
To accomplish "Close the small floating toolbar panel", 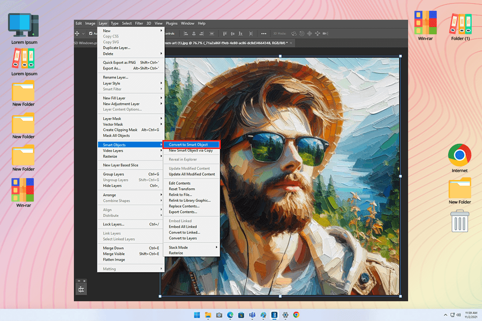I will coord(85,281).
